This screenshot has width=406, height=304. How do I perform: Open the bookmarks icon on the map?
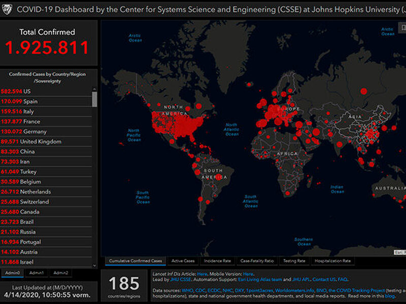click(x=402, y=27)
